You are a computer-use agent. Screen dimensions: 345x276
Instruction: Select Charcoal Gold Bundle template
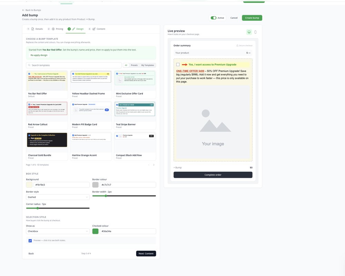coord(47,146)
